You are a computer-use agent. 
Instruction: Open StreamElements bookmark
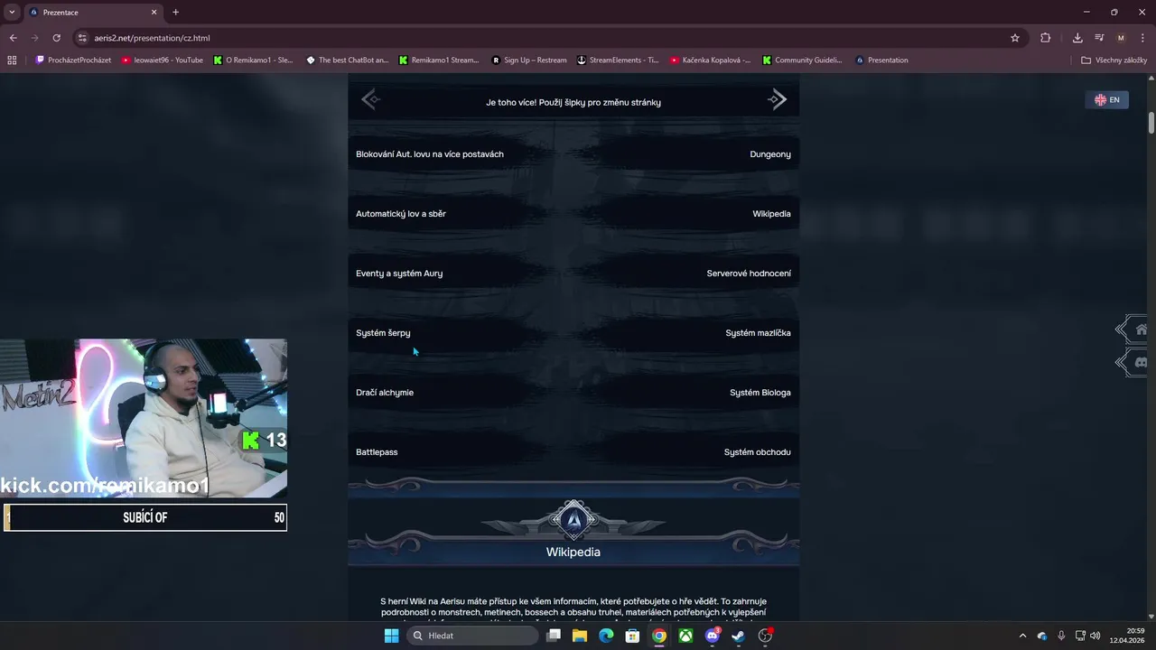tap(619, 60)
